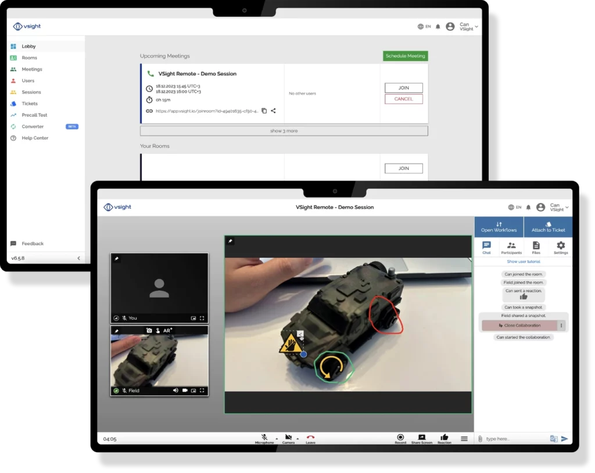Toggle muted mic icon on You tile
This screenshot has height=473, width=595.
point(124,318)
